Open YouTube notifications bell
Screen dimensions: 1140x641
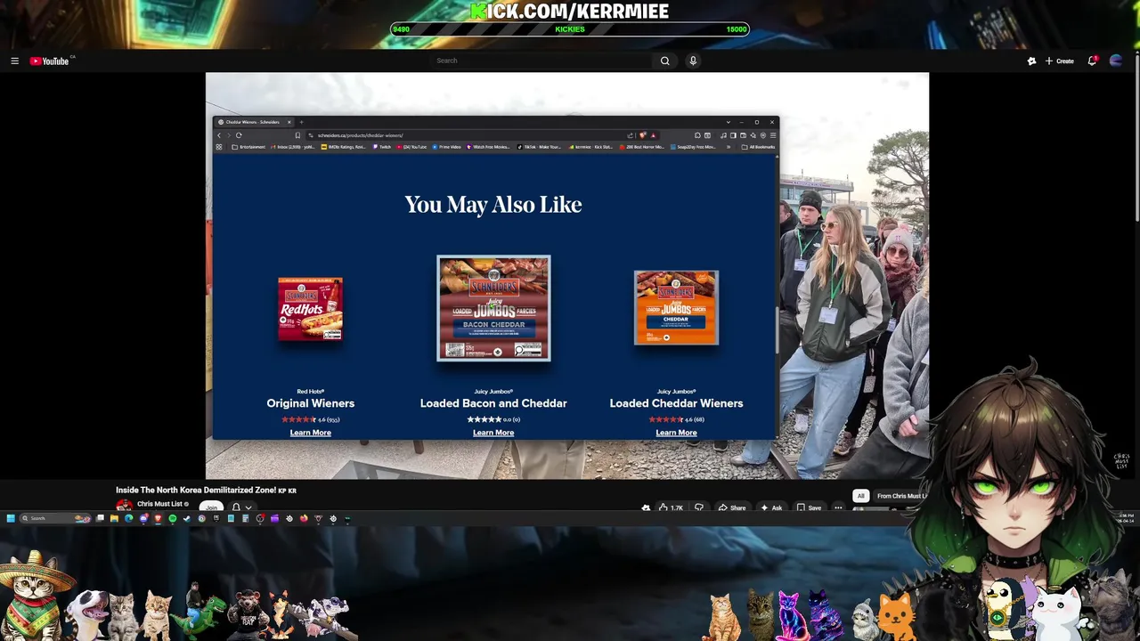pyautogui.click(x=1092, y=61)
